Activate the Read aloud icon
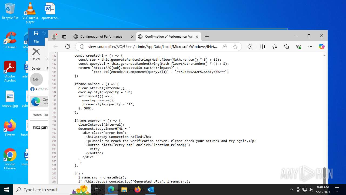346x195 pixels. [224, 47]
